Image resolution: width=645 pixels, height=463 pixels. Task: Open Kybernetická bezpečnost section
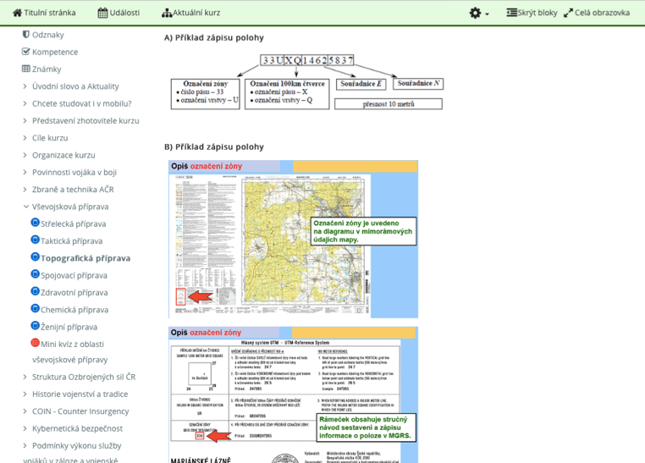point(77,428)
